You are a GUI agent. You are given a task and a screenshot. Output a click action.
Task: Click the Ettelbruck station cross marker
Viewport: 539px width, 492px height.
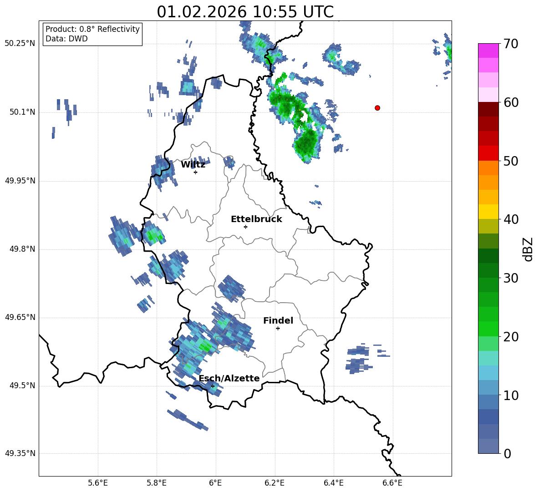click(x=245, y=227)
